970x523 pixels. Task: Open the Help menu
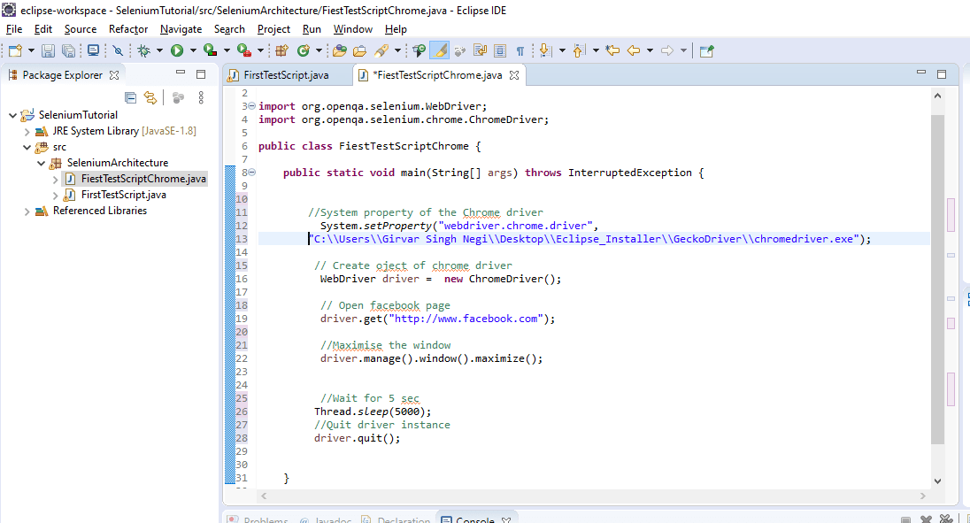(x=396, y=29)
